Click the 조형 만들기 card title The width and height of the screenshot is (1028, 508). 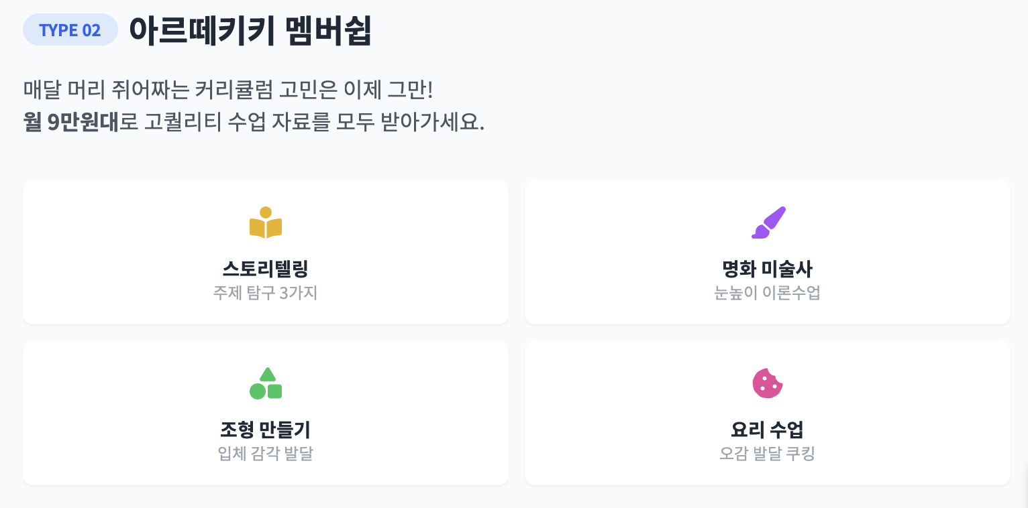[265, 430]
